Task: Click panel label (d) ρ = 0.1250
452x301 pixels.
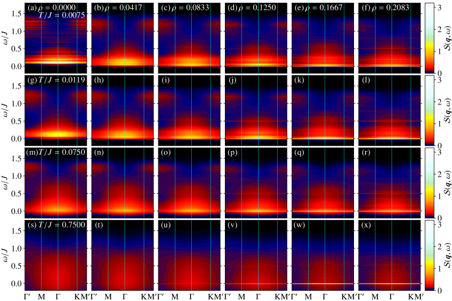Action: (252, 7)
